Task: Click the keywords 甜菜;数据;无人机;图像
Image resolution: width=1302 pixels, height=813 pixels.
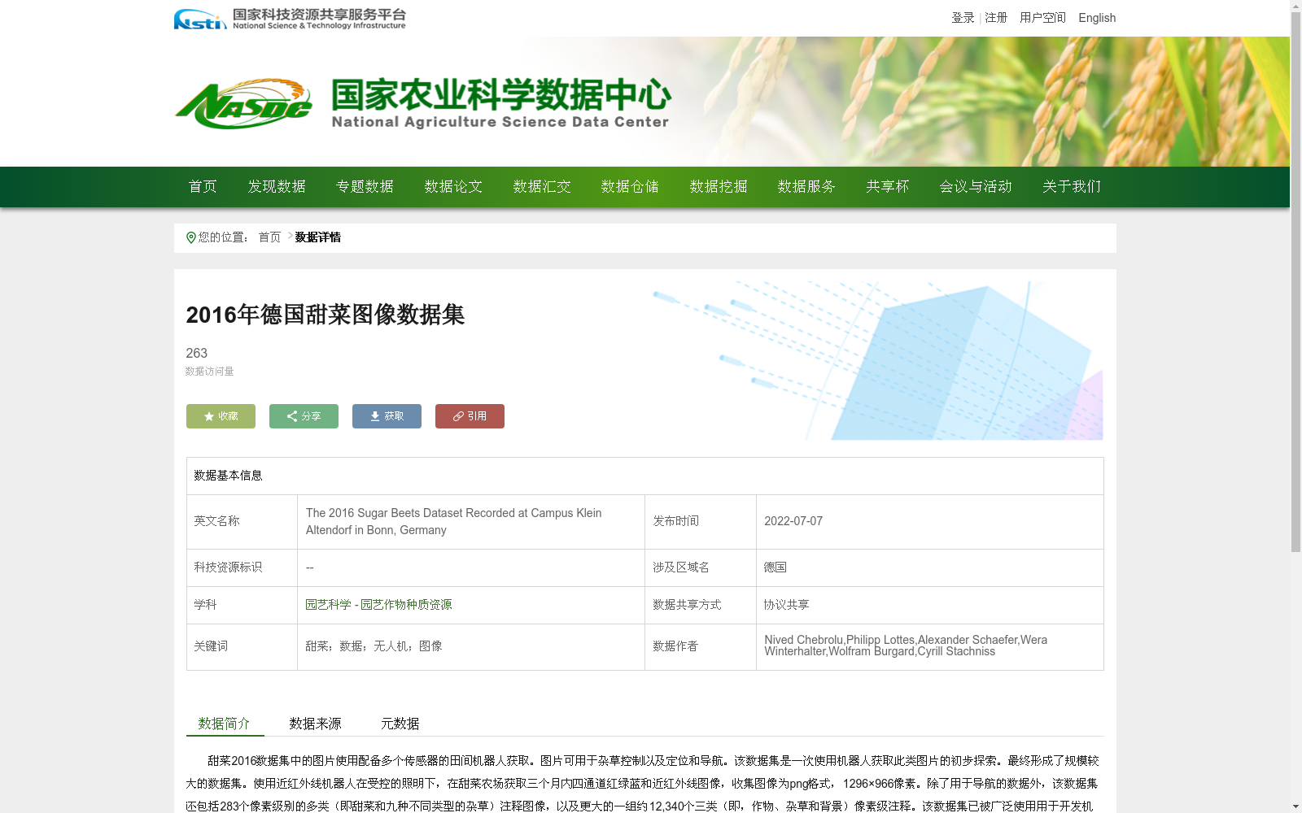Action: [374, 646]
